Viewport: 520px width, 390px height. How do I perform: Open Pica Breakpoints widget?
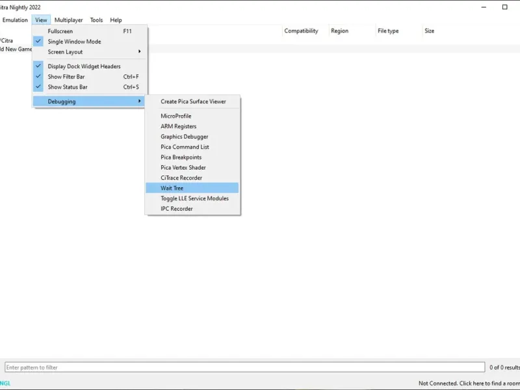click(192, 157)
